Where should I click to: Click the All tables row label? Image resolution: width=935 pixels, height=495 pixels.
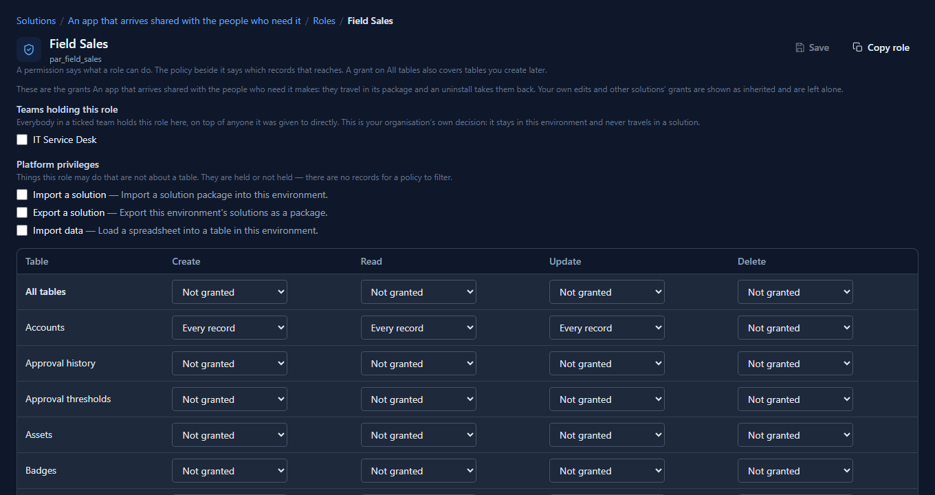click(45, 291)
